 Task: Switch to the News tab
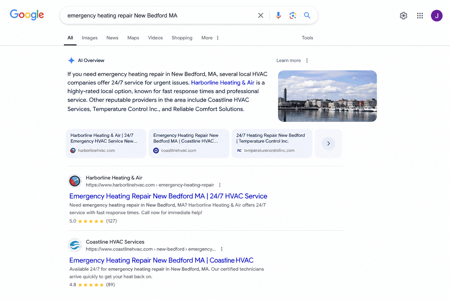coord(112,38)
